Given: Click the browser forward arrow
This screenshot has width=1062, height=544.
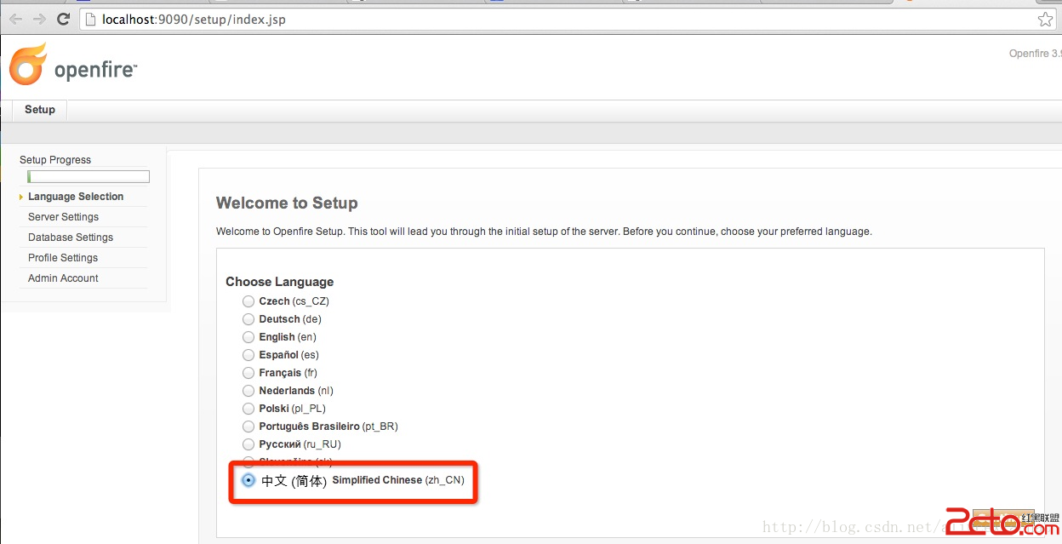Looking at the screenshot, I should pyautogui.click(x=39, y=19).
